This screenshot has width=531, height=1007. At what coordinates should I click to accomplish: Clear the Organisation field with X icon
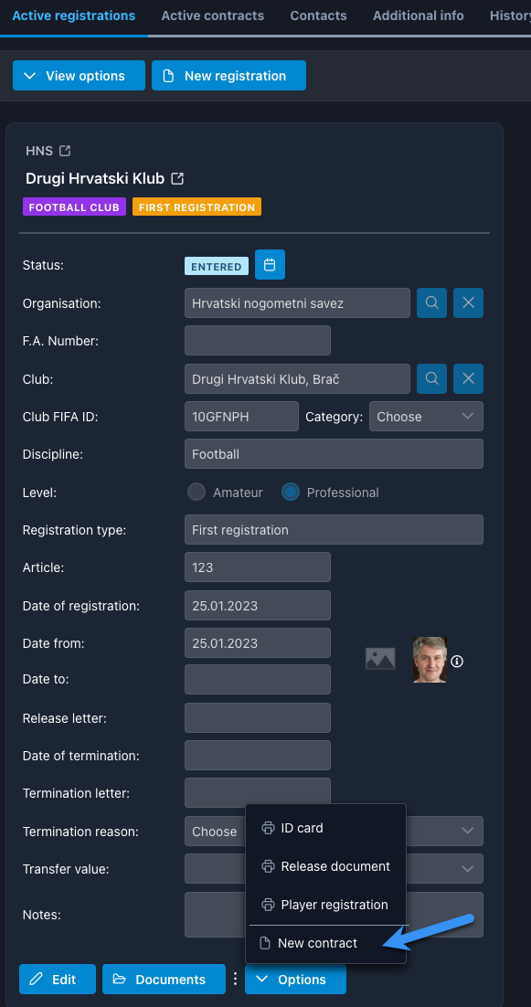468,302
